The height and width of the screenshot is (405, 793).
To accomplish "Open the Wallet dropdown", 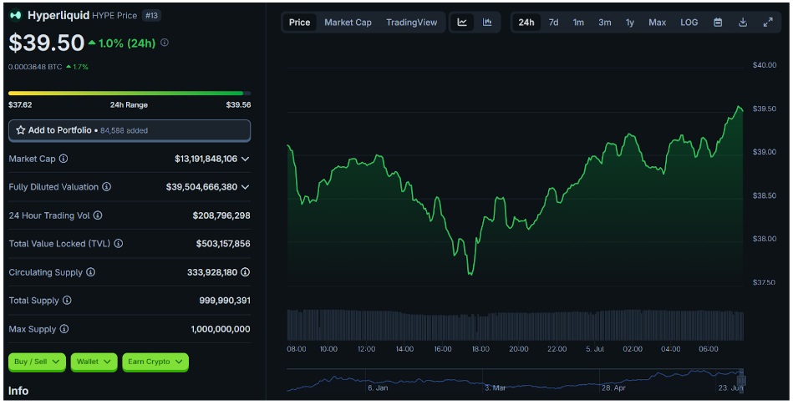I will pos(94,362).
